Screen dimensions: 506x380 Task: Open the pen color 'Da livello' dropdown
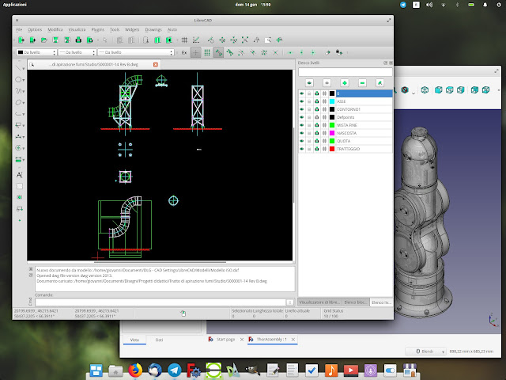click(38, 52)
